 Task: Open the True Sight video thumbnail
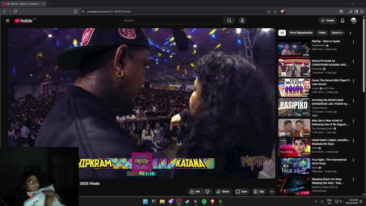pos(294,167)
